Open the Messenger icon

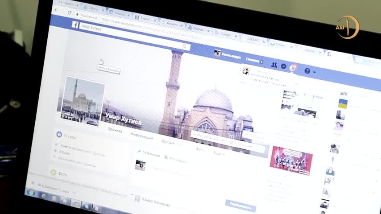284,66
